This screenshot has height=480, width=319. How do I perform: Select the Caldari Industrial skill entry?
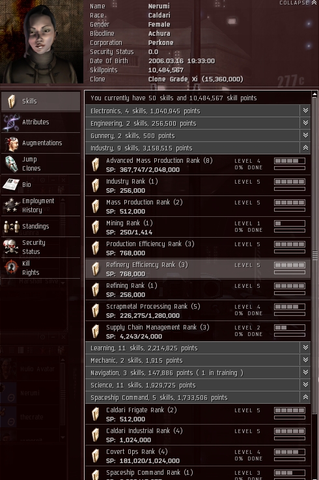pyautogui.click(x=198, y=435)
